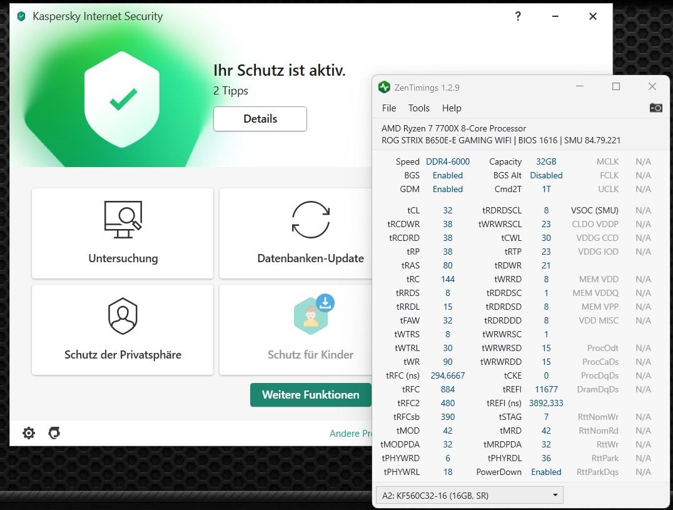
Task: Click the tPHYWRD value 6
Action: pos(448,458)
